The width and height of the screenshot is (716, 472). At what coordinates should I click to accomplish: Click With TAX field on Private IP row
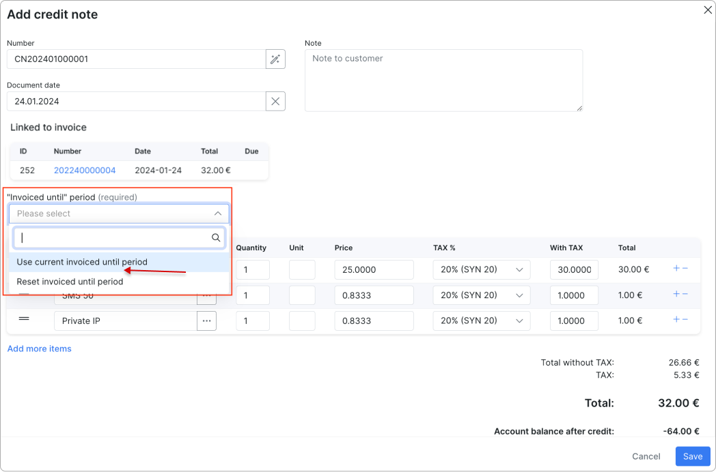tap(575, 321)
